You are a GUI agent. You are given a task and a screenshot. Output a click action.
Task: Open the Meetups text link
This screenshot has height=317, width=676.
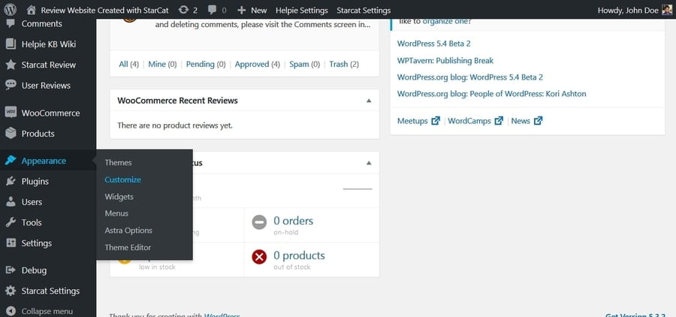point(412,121)
